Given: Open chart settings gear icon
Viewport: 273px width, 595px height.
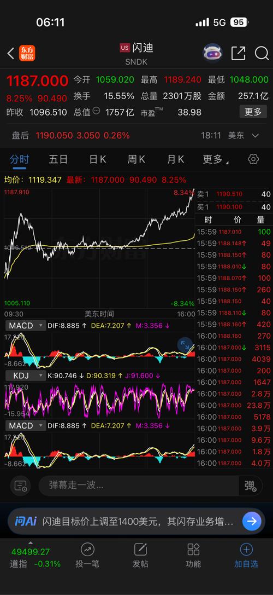Looking at the screenshot, I should click(x=253, y=159).
